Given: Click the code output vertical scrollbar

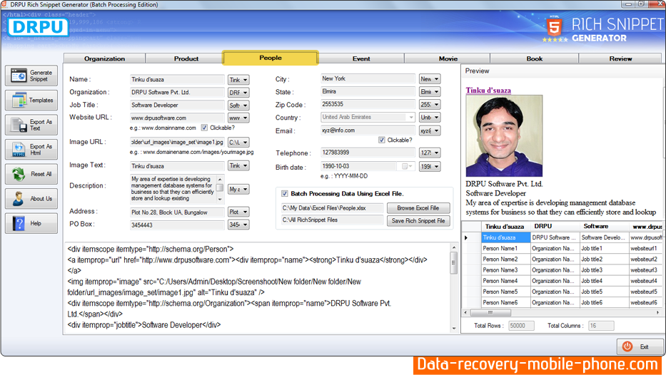Looking at the screenshot, I should coord(453,287).
